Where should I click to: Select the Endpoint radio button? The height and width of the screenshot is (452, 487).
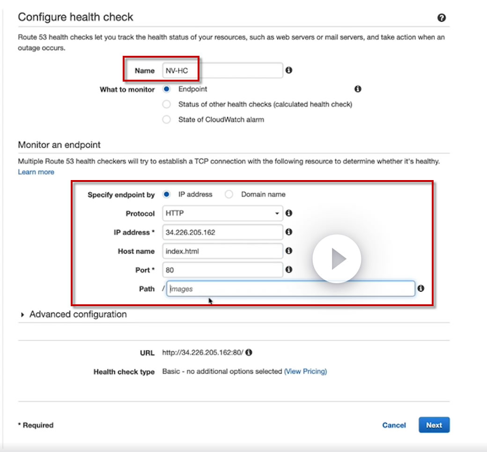click(x=166, y=89)
